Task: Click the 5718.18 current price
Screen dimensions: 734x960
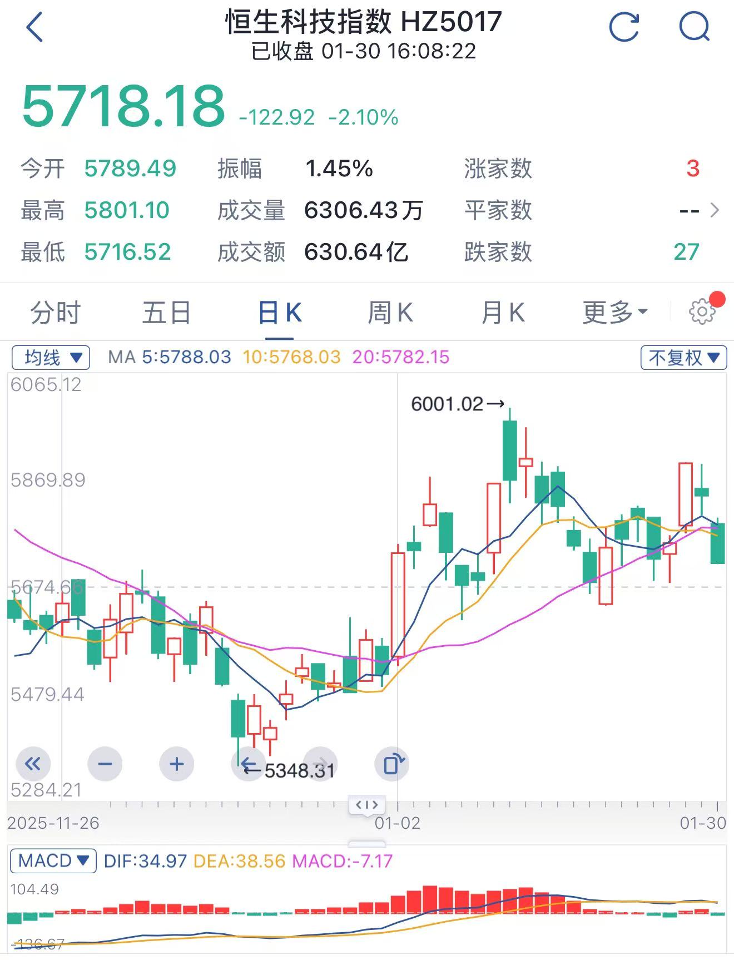Action: click(x=123, y=106)
